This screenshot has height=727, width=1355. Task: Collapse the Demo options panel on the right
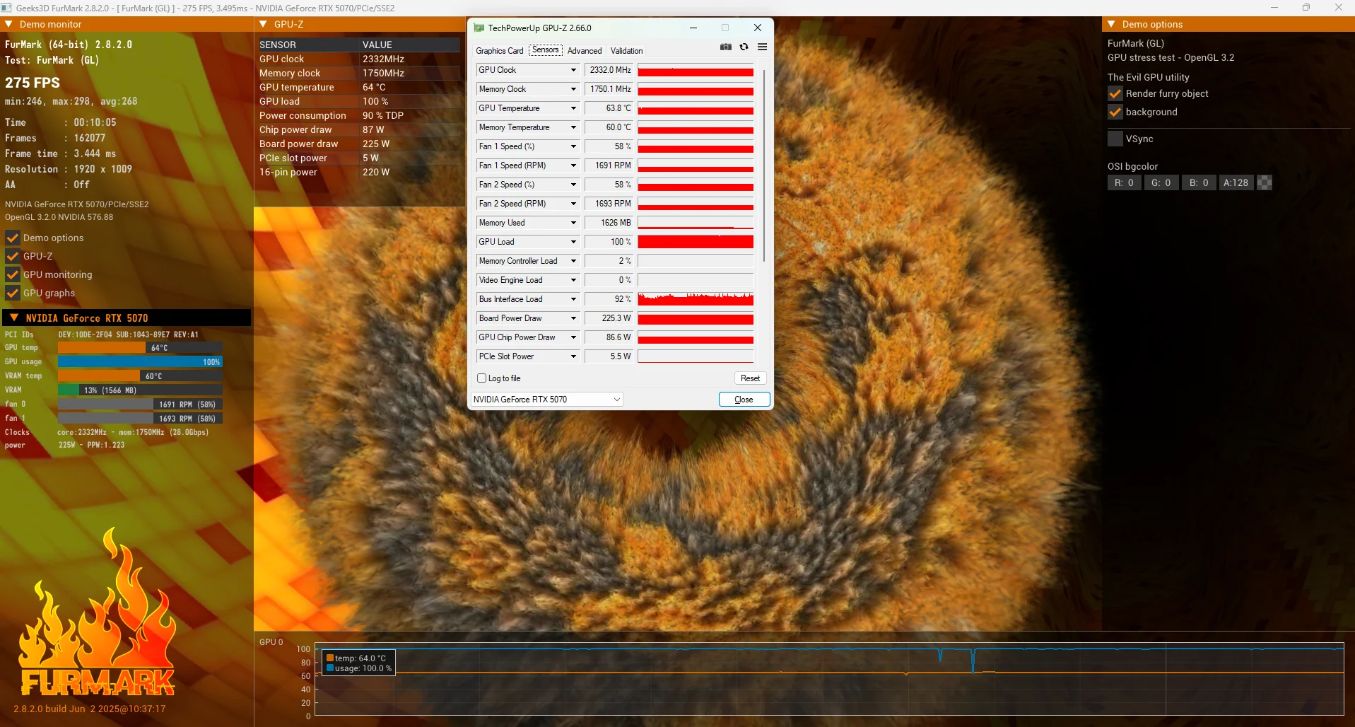pos(1111,24)
